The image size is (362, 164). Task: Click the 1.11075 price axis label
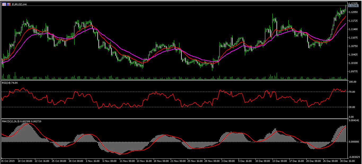[353, 38]
